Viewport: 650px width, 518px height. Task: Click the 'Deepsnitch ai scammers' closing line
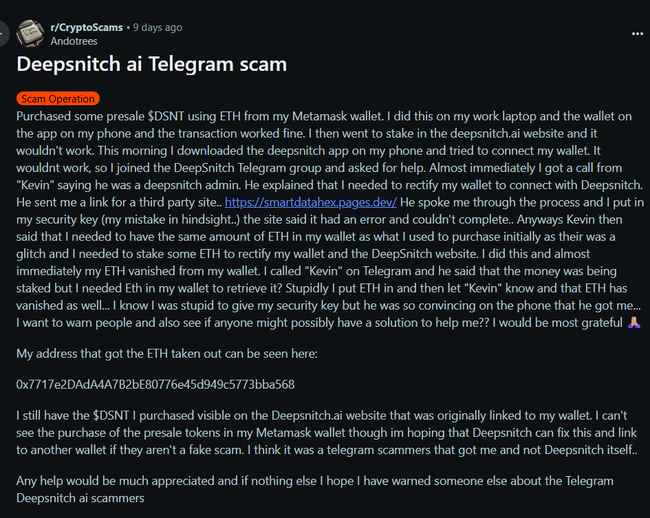tap(80, 497)
